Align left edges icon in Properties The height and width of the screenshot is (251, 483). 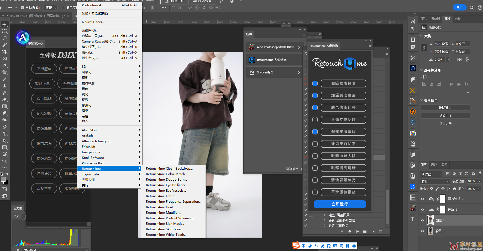[424, 84]
